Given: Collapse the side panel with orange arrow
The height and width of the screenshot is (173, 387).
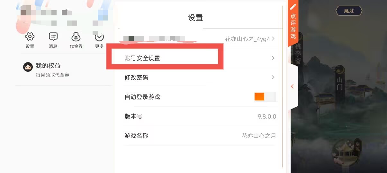Looking at the screenshot, I should coord(292,86).
